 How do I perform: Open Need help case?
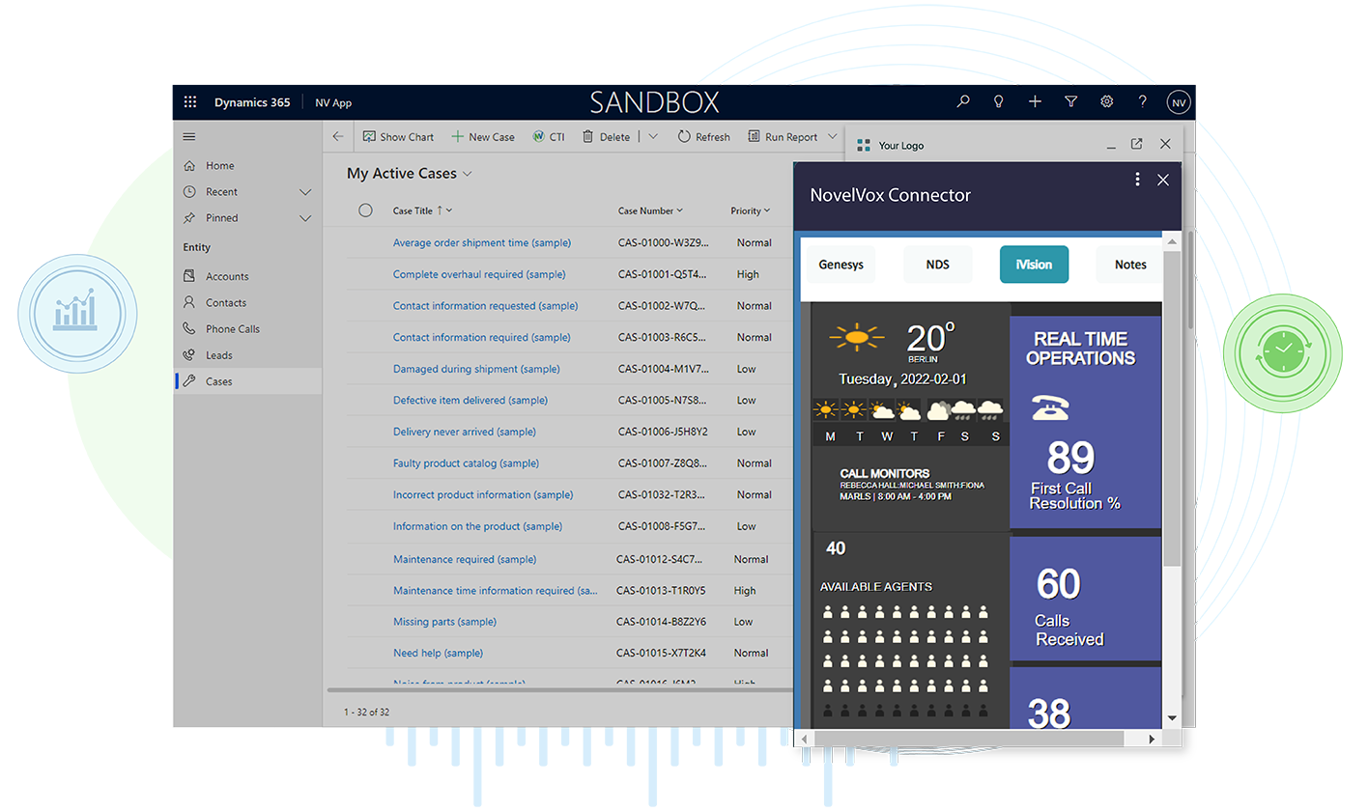click(x=438, y=654)
